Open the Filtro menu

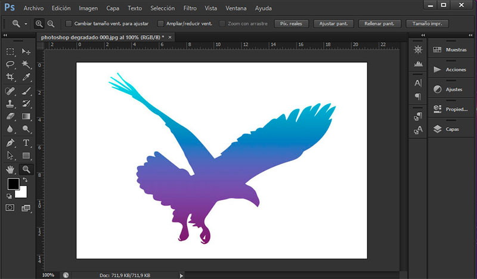[190, 8]
